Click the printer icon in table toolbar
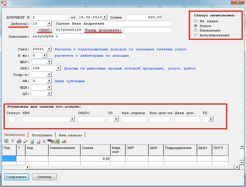Viewport: 246px width, 187px height. (x=19, y=141)
